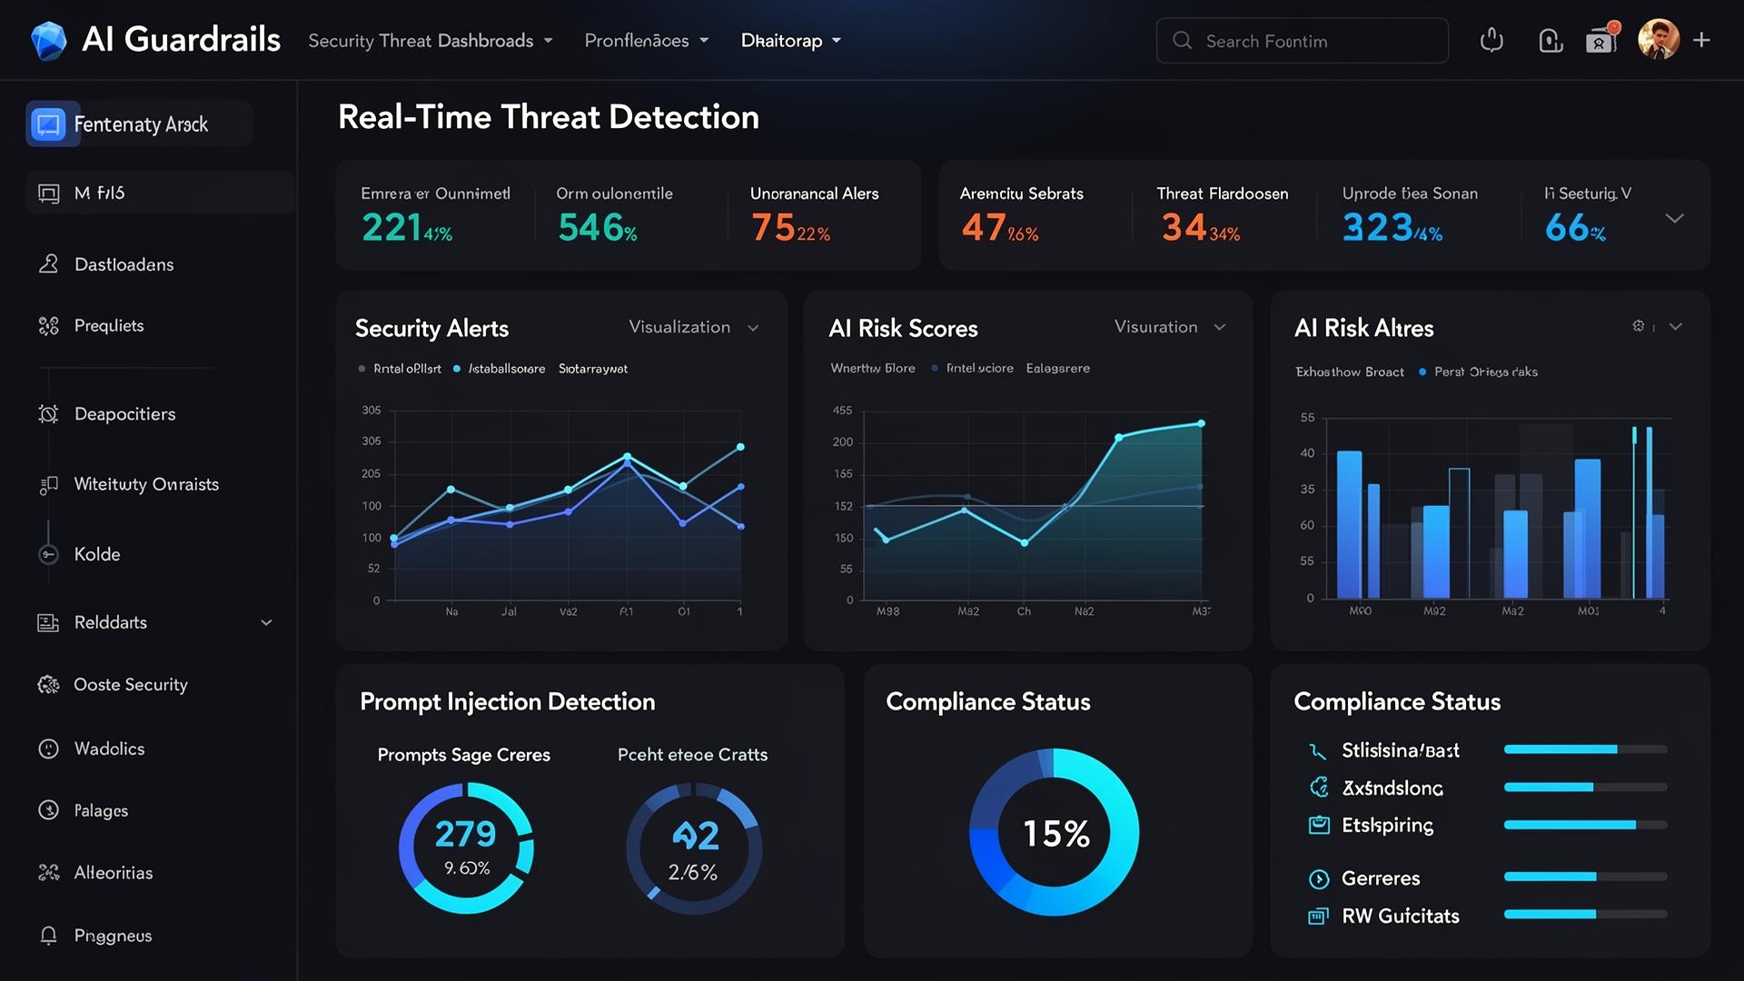Viewport: 1744px width, 981px height.
Task: Open the user profile avatar
Action: point(1659,40)
